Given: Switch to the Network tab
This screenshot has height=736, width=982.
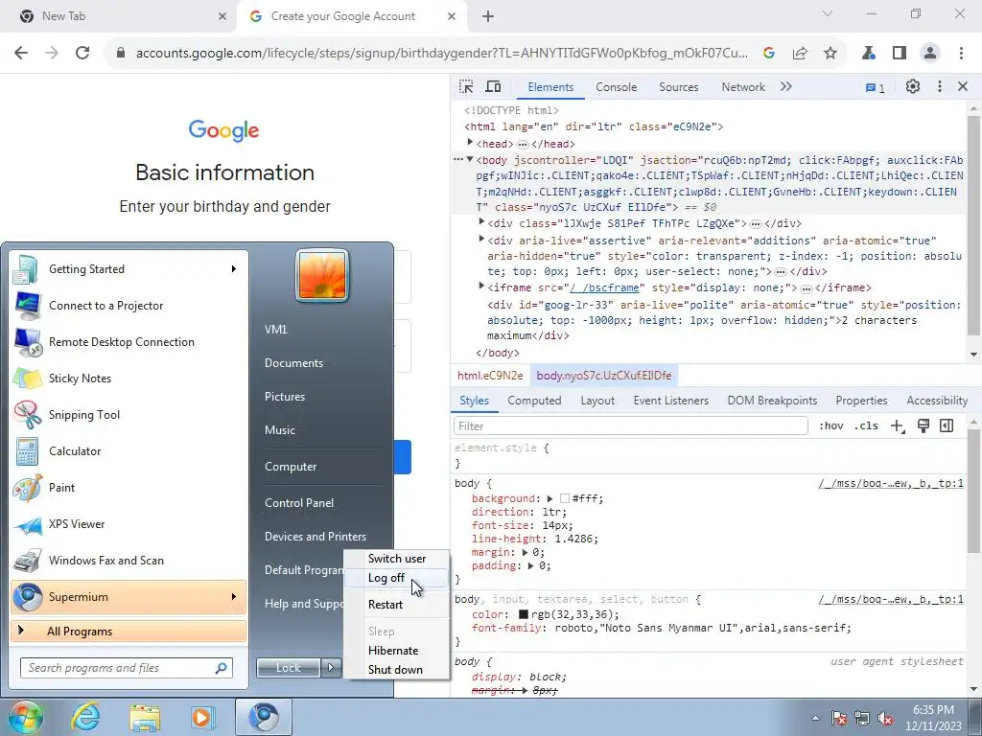Looking at the screenshot, I should [x=743, y=87].
